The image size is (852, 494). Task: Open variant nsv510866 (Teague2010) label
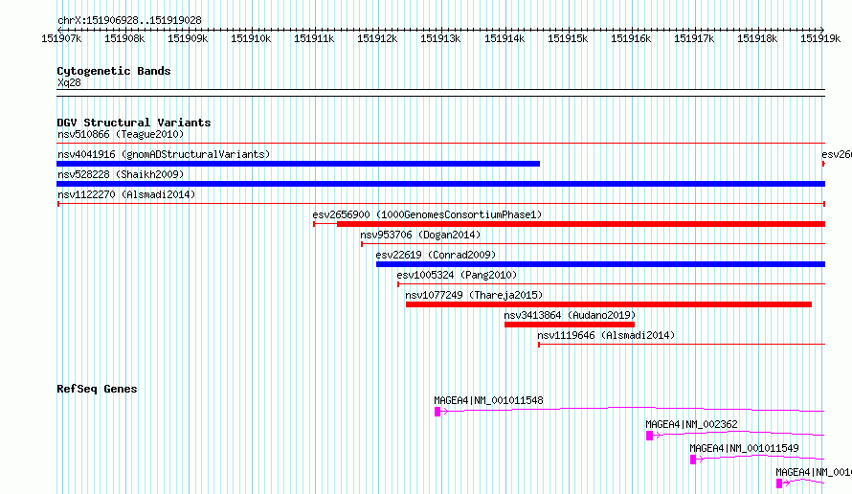[x=121, y=134]
